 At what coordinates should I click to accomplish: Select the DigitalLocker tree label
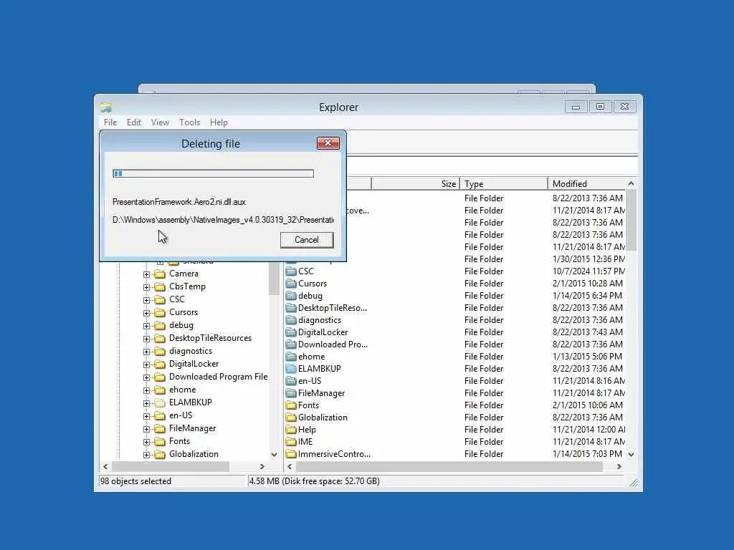[x=194, y=364]
